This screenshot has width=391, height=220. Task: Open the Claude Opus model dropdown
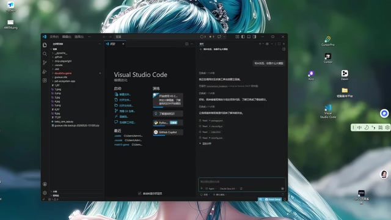click(228, 189)
